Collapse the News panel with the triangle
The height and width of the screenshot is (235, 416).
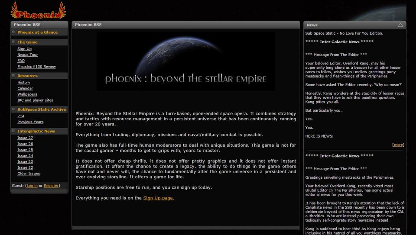(400, 25)
